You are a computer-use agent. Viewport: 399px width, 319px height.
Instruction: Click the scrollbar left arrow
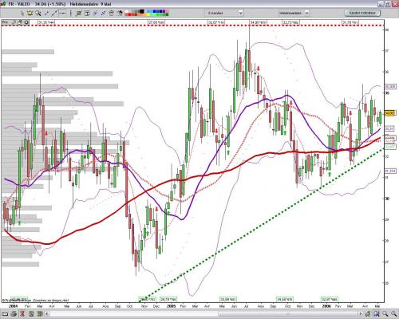[47, 314]
